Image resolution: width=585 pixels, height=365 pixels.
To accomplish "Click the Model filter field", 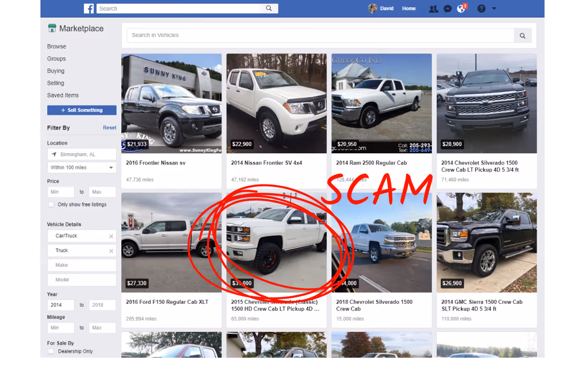I will [x=82, y=280].
